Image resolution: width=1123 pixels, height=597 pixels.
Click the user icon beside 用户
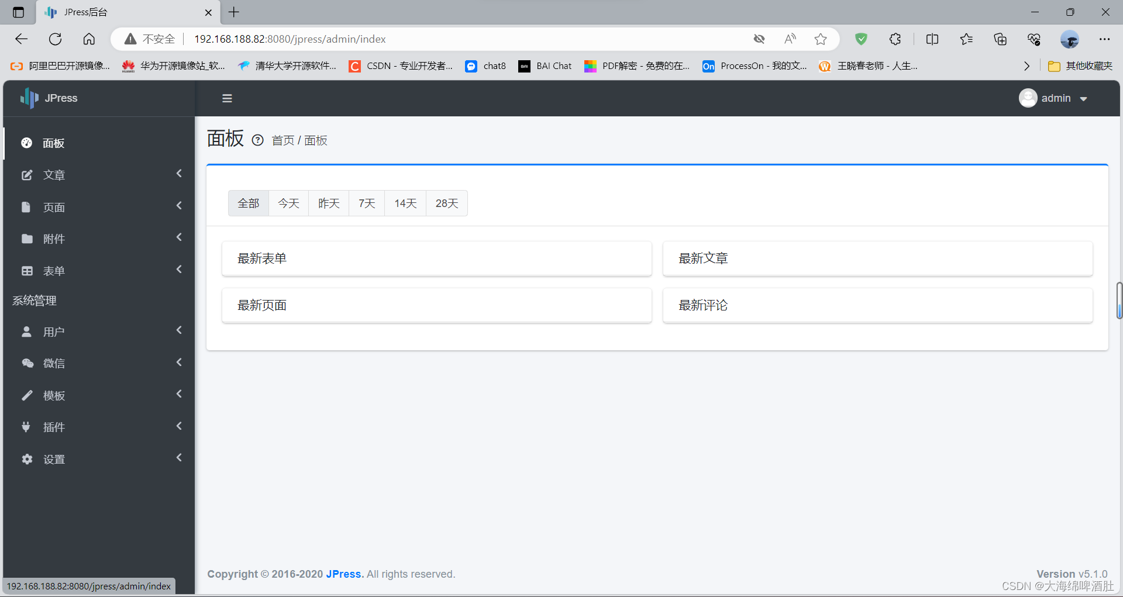click(x=26, y=332)
